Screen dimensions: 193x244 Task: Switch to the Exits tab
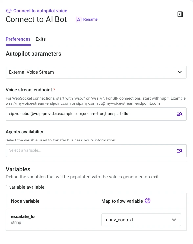[40, 39]
